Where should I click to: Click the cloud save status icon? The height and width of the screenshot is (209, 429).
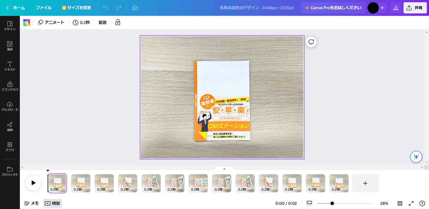pos(135,8)
